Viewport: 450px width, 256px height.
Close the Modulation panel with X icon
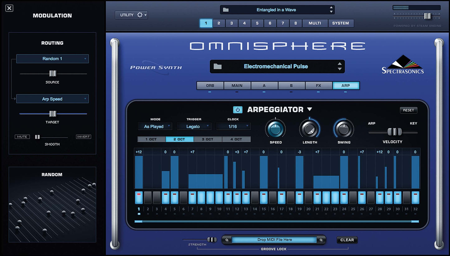[x=9, y=8]
